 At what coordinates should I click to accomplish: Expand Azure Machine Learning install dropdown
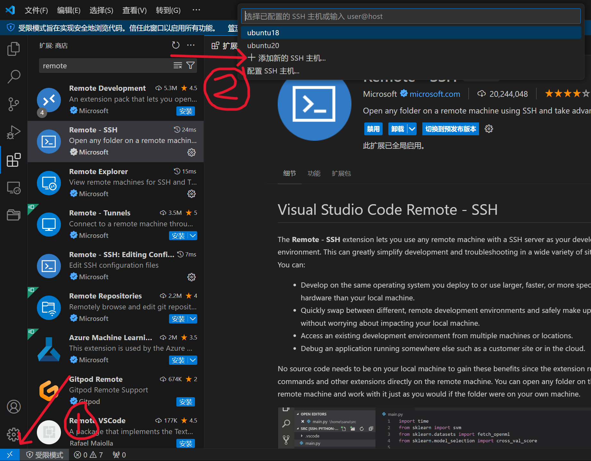point(193,360)
